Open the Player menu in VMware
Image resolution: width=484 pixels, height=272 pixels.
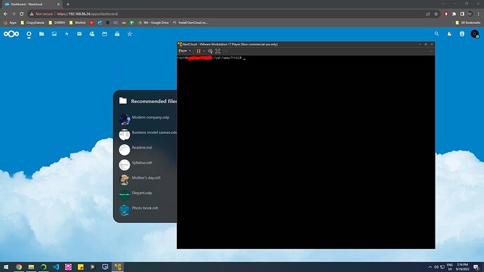tap(184, 51)
